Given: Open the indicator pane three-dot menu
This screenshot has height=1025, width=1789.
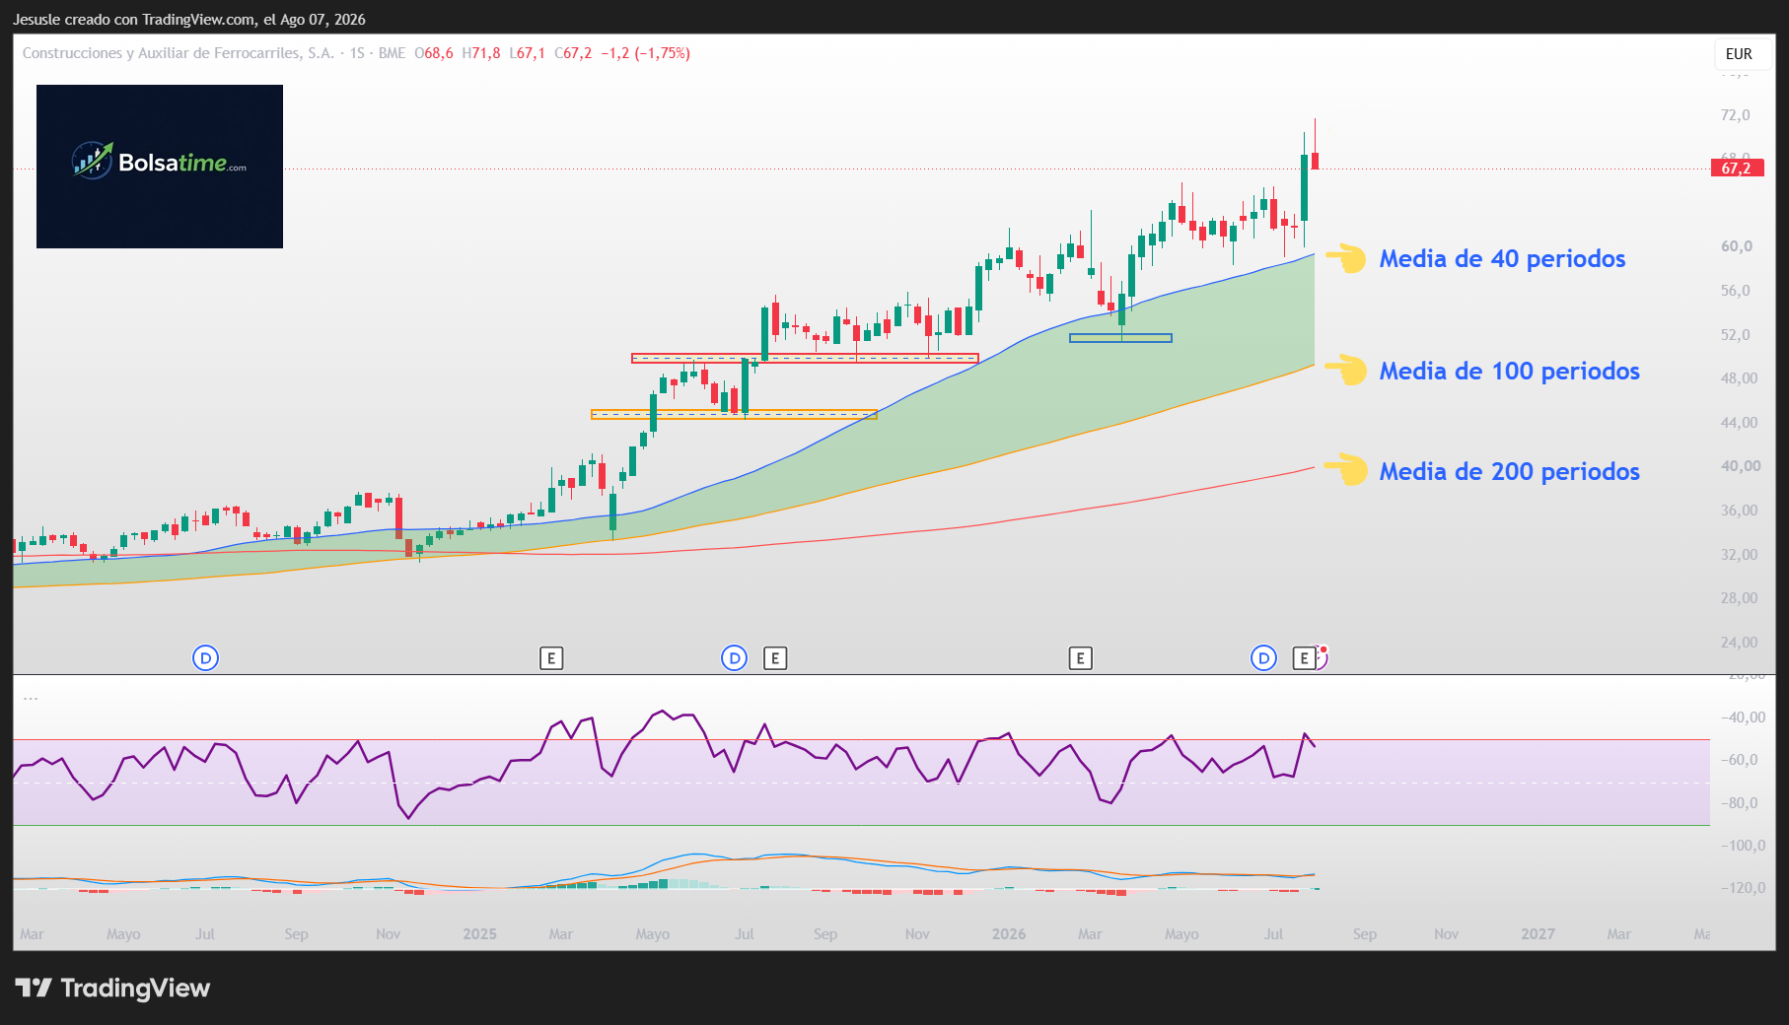Looking at the screenshot, I should point(31,698).
